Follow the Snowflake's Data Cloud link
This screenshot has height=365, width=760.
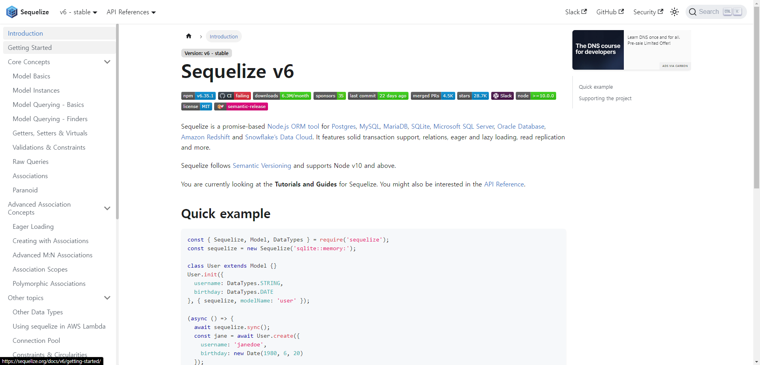279,137
